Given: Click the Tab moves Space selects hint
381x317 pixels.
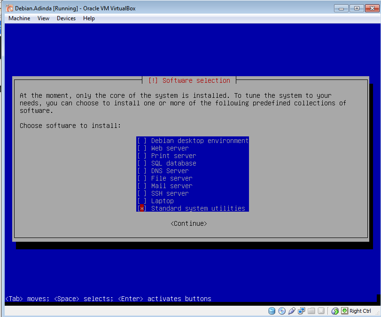Looking at the screenshot, I should (108, 299).
